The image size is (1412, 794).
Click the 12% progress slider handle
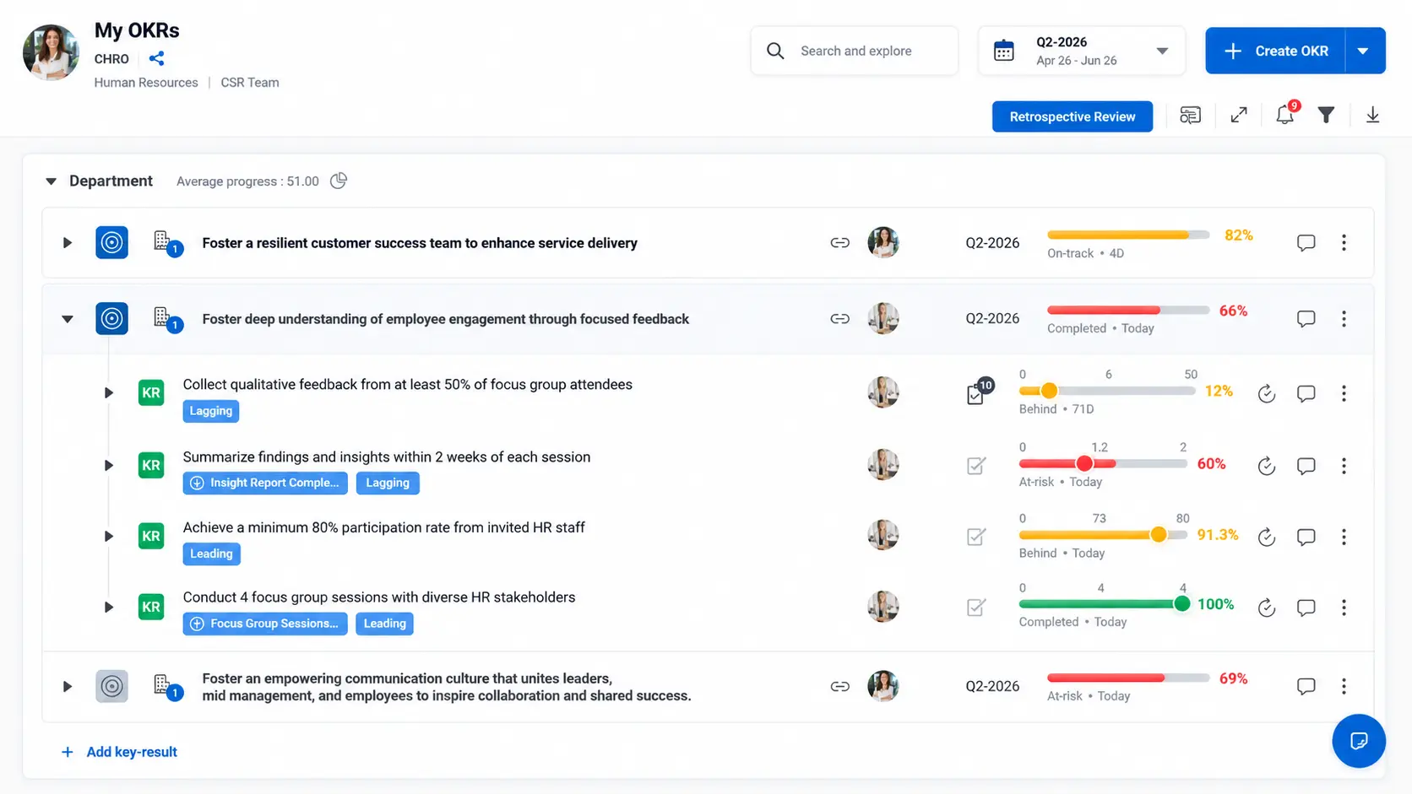click(1049, 391)
